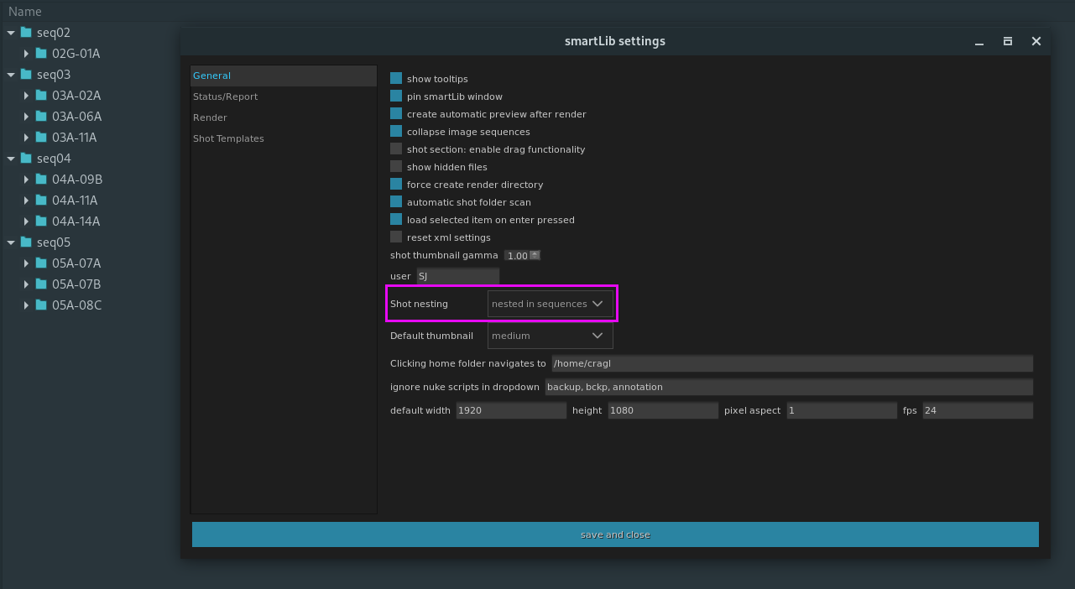The width and height of the screenshot is (1075, 589).
Task: Click the shot thumbnail gamma spinner arrows
Action: 535,255
